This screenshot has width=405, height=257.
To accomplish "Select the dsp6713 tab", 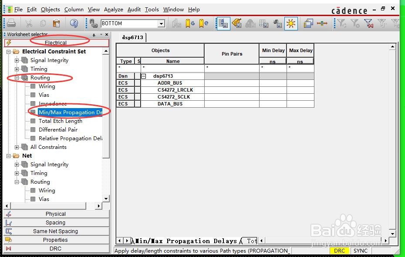I will (132, 37).
